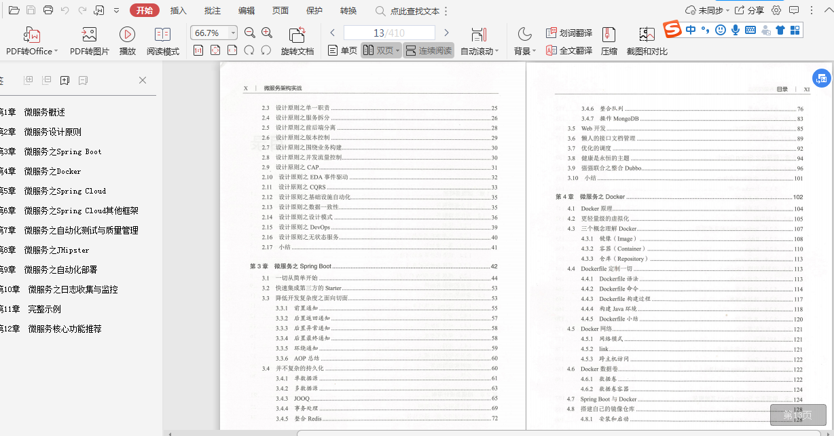Open bookmark 微服务核心功能推荐
The width and height of the screenshot is (834, 436).
[x=65, y=329]
